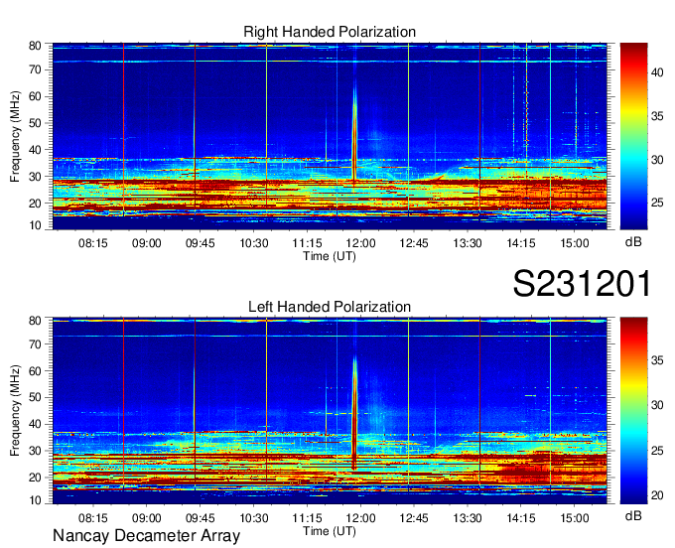675x548 pixels.
Task: Click the Right Handed plot color bar
Action: click(633, 136)
